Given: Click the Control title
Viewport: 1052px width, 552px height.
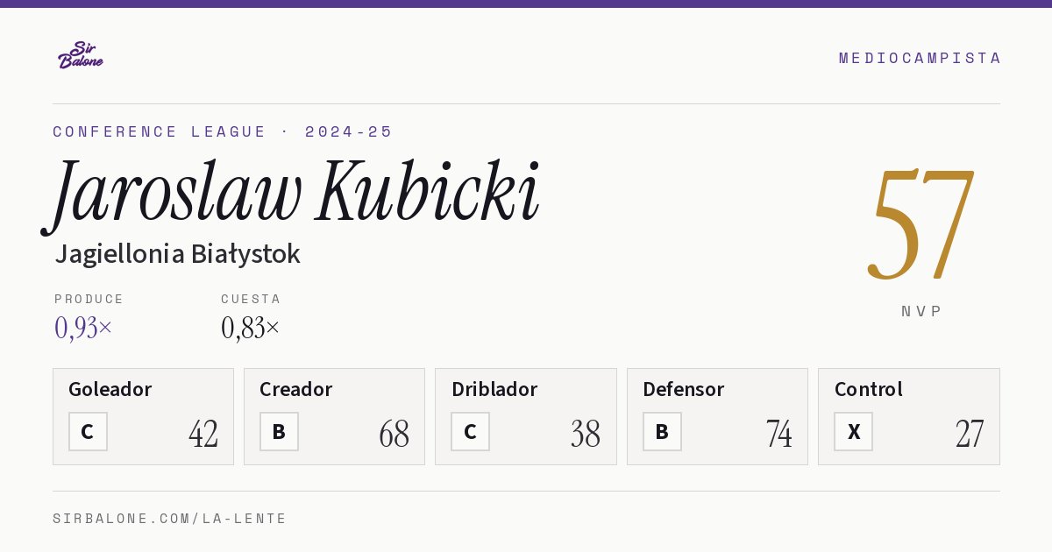Looking at the screenshot, I should (869, 389).
